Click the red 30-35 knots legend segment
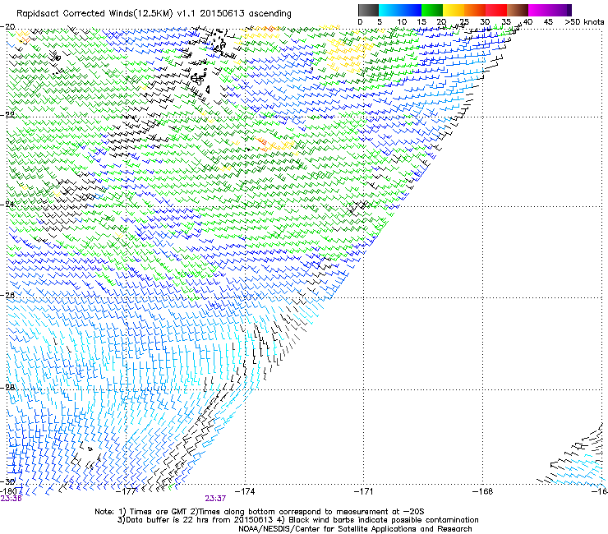The image size is (608, 534). tap(496, 10)
